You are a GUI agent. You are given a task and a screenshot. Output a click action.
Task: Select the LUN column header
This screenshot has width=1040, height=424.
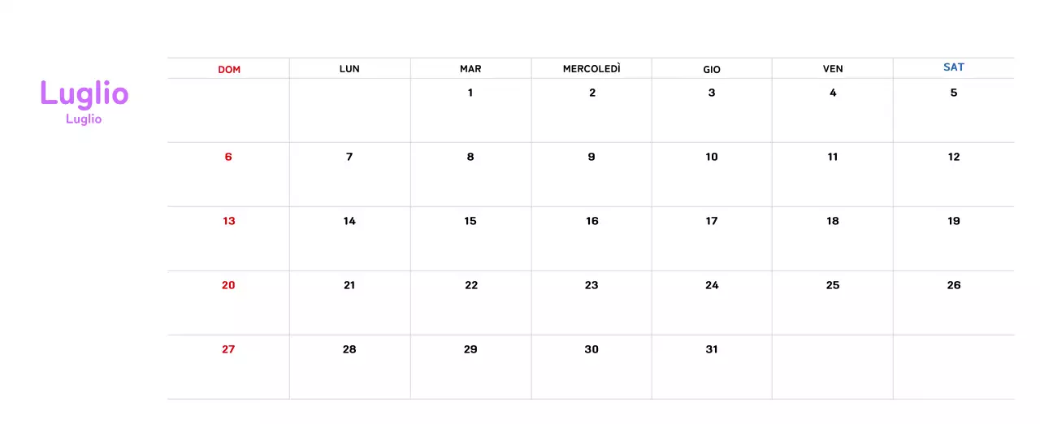[x=349, y=69]
